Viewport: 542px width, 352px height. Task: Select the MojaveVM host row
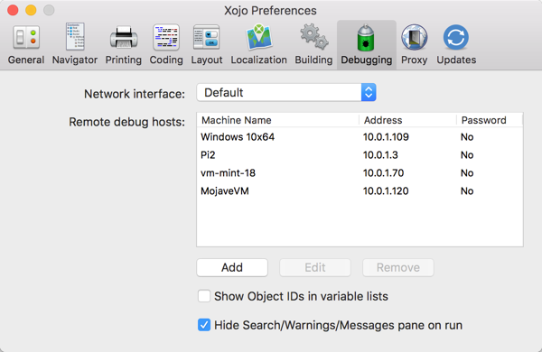(x=360, y=191)
